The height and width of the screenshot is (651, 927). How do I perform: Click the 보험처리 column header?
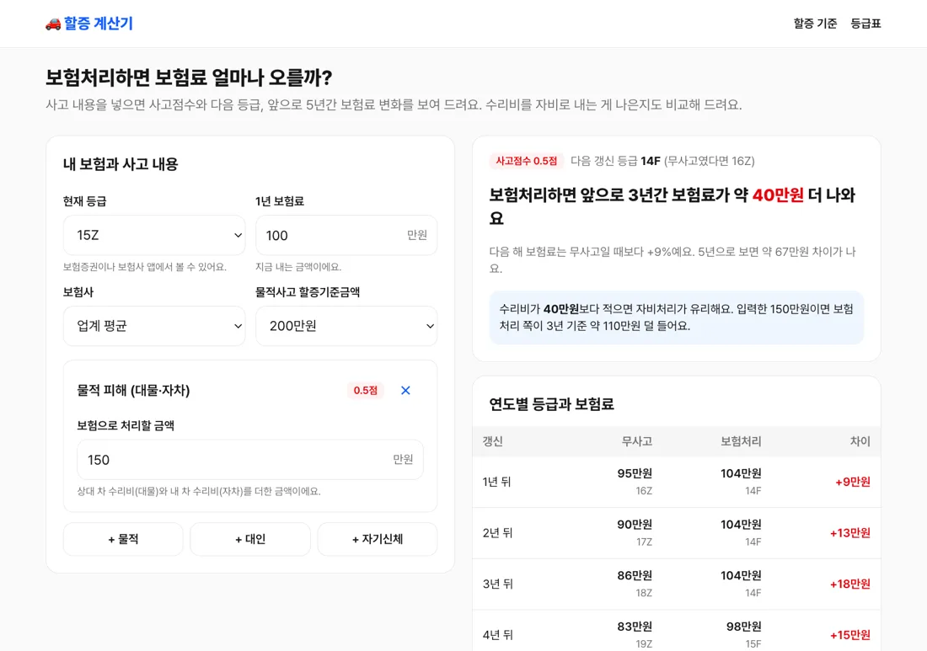[741, 441]
